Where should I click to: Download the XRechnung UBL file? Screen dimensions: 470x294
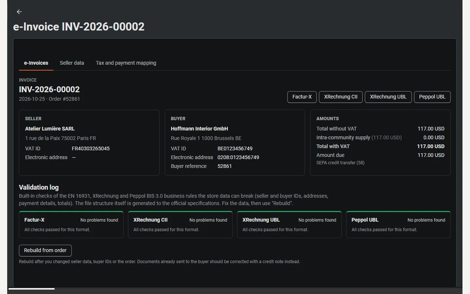coord(388,97)
